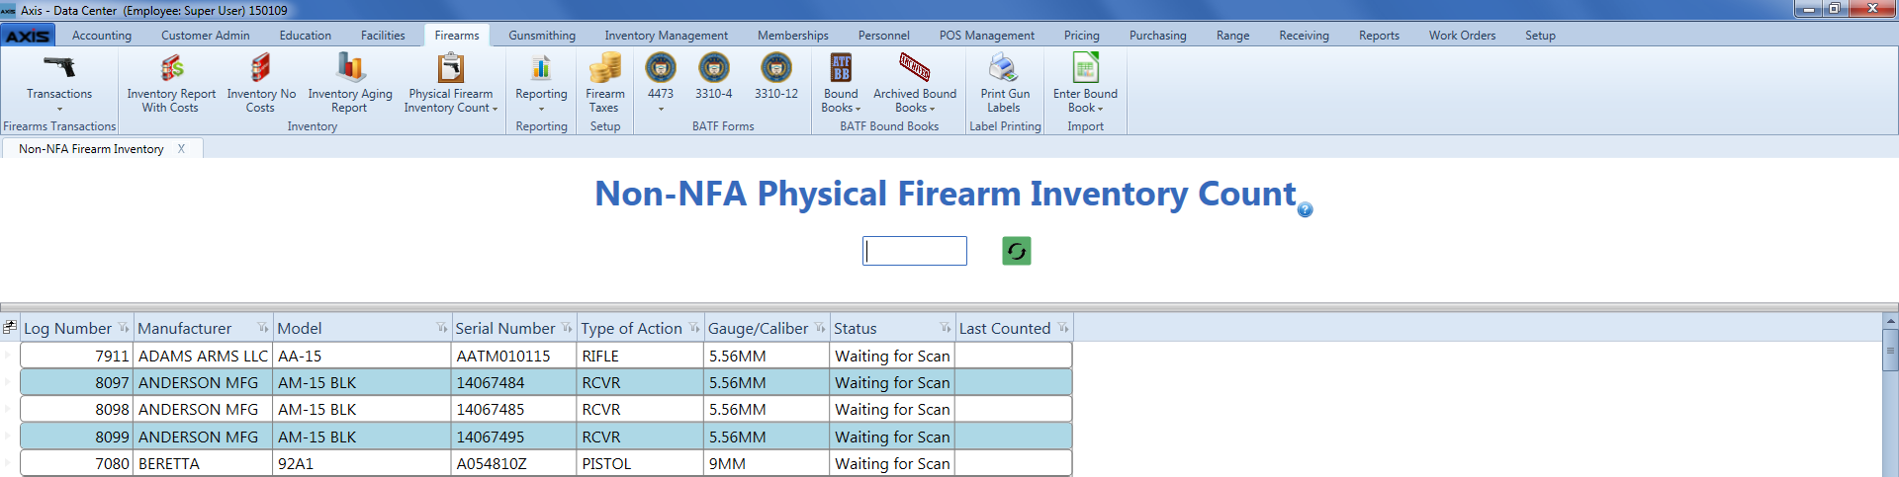The image size is (1899, 477).
Task: Open the Reporting chart icon
Action: coord(541,67)
